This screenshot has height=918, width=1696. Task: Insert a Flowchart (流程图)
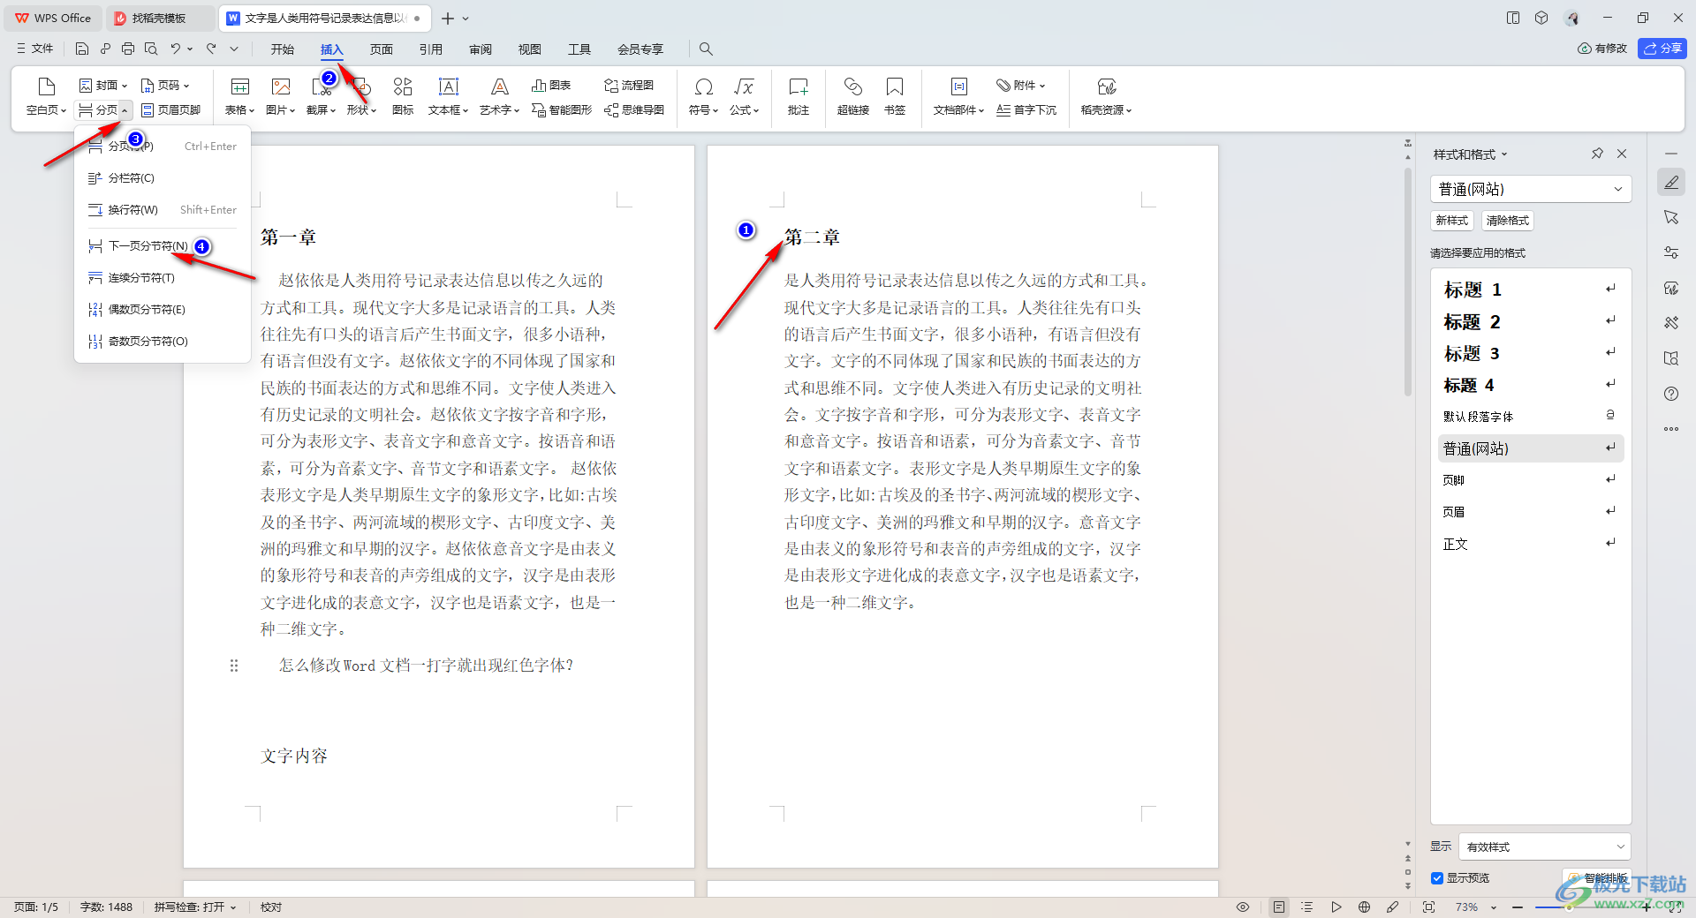pyautogui.click(x=629, y=85)
